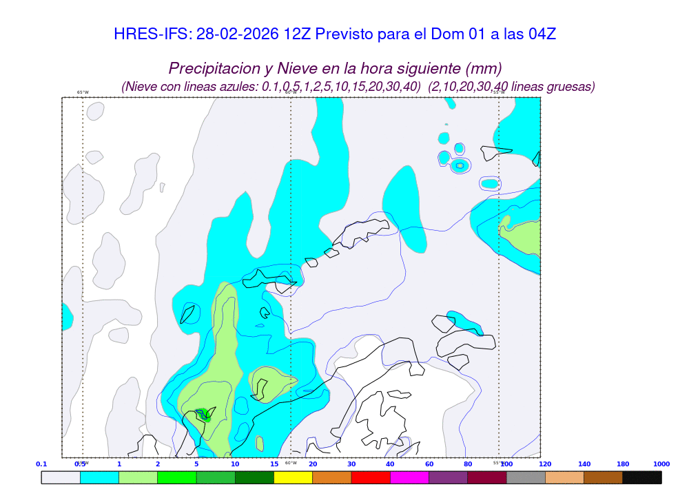Click the bright green precipitation core in southwest
689x487 pixels.
click(203, 414)
